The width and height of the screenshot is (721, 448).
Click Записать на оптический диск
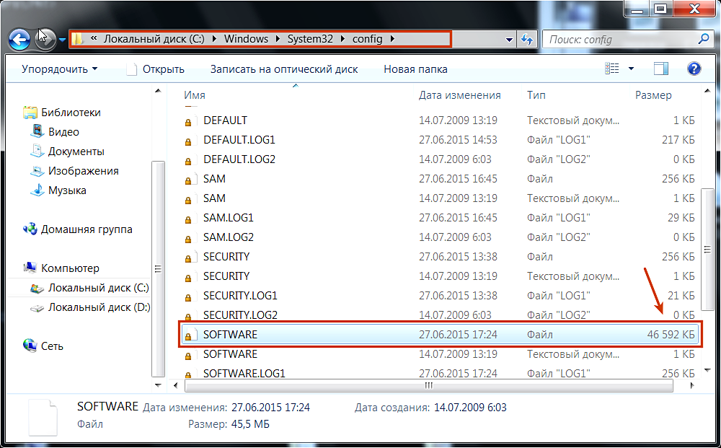pyautogui.click(x=284, y=69)
